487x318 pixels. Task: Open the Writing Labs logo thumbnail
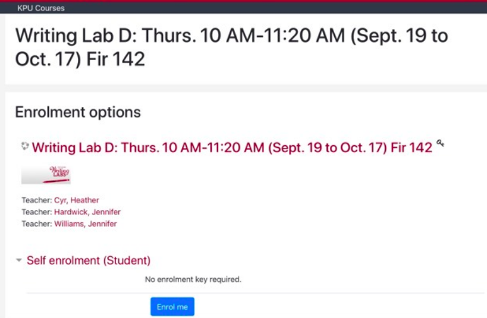pos(46,175)
